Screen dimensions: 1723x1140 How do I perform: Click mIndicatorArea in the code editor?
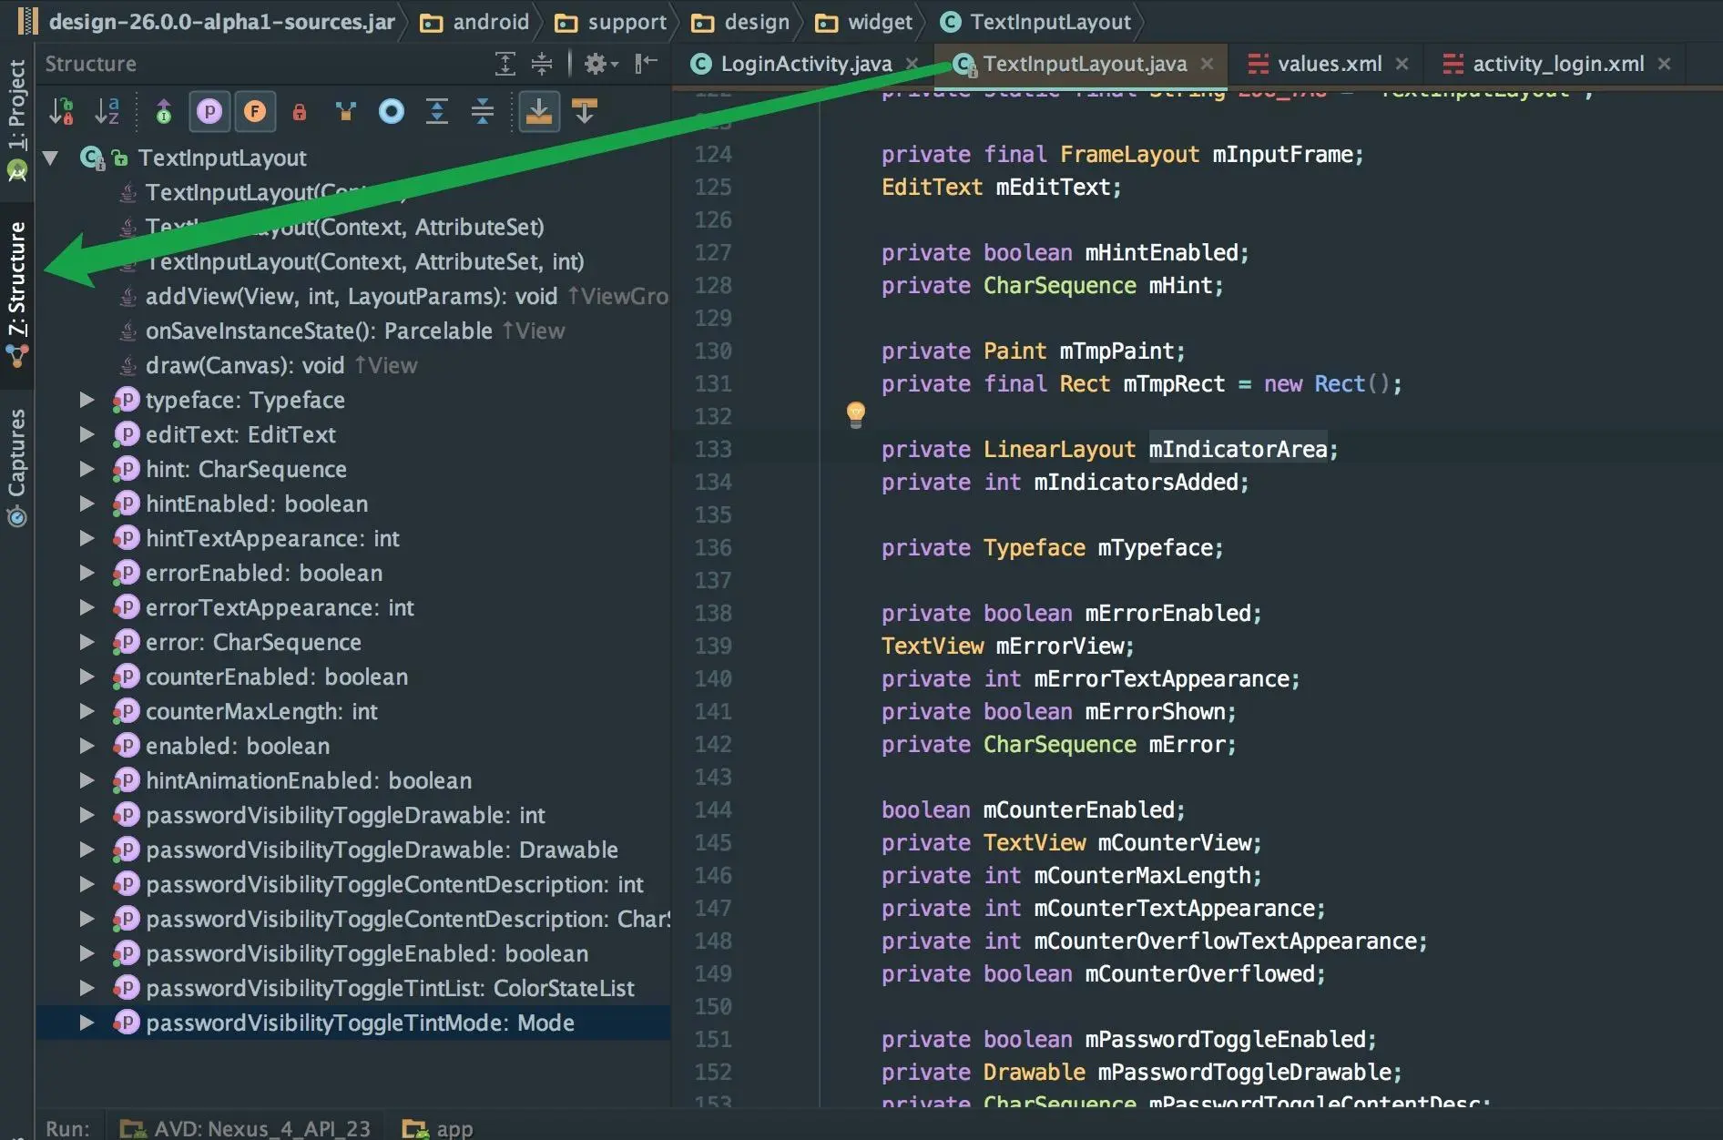pos(1238,449)
